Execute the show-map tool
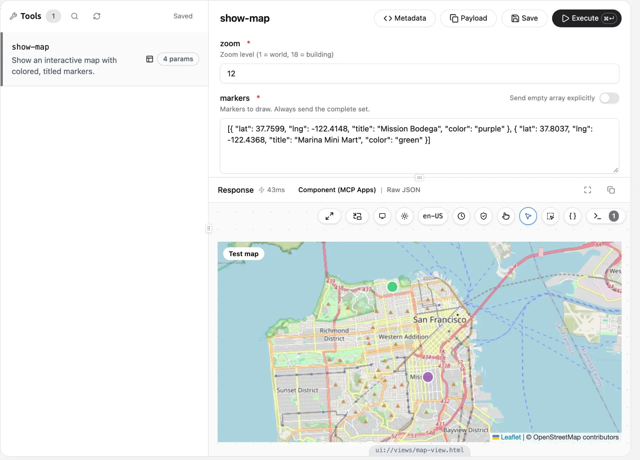Image resolution: width=640 pixels, height=460 pixels. point(587,18)
